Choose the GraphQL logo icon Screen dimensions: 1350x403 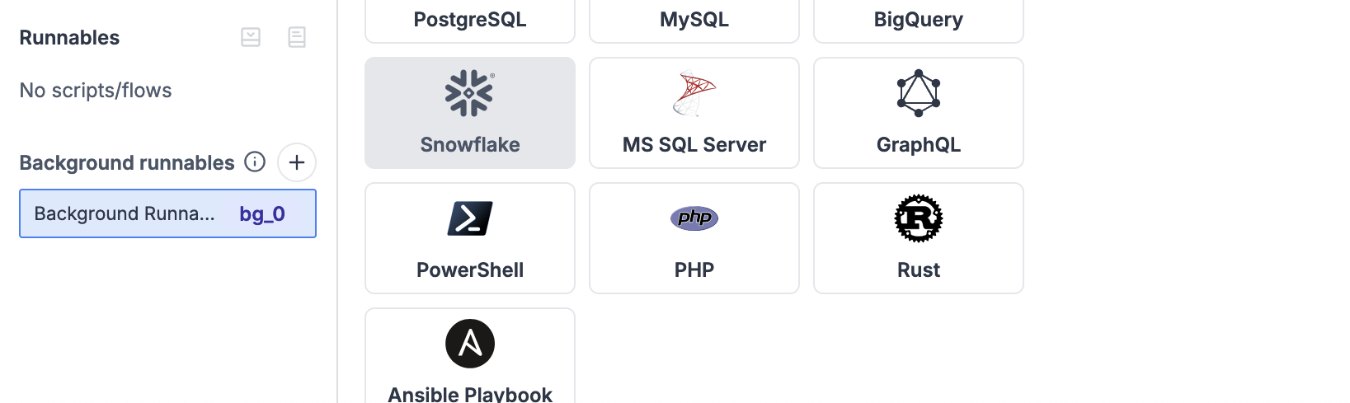point(918,93)
